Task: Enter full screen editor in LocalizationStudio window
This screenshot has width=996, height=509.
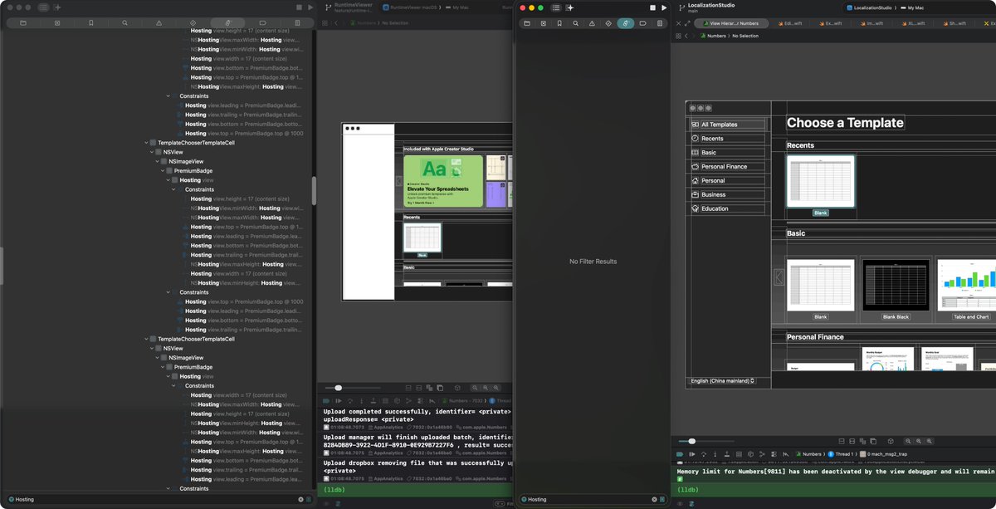Action: [689, 23]
